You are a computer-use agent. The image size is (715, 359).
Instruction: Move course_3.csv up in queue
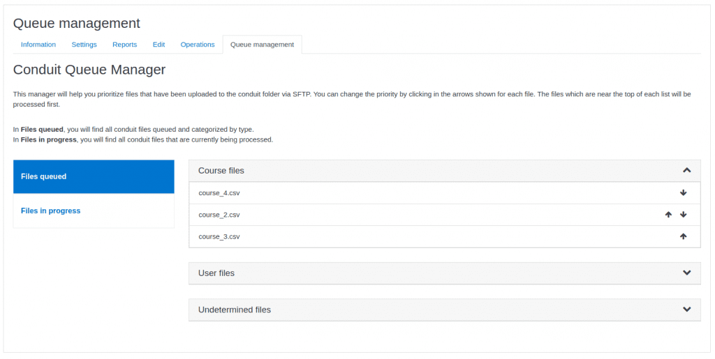tap(683, 236)
